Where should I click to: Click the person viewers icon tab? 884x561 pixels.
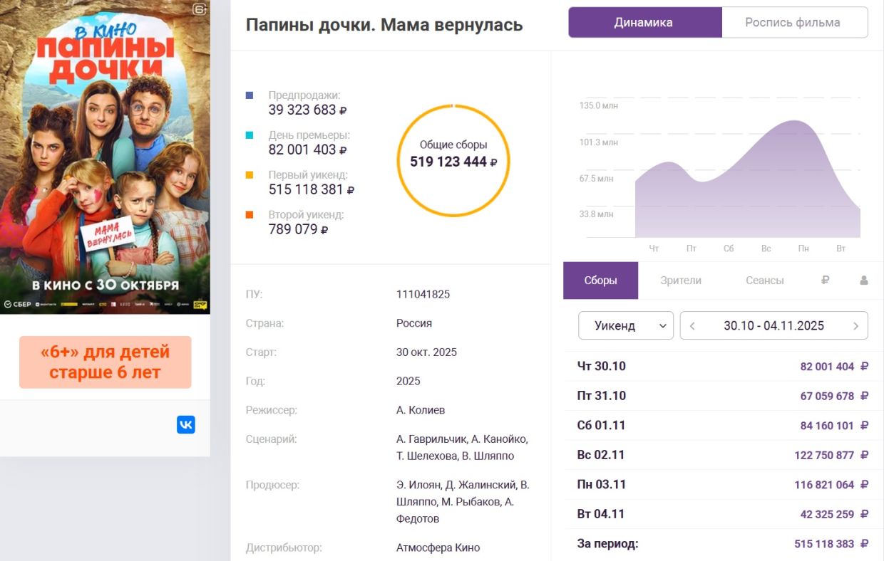[863, 280]
